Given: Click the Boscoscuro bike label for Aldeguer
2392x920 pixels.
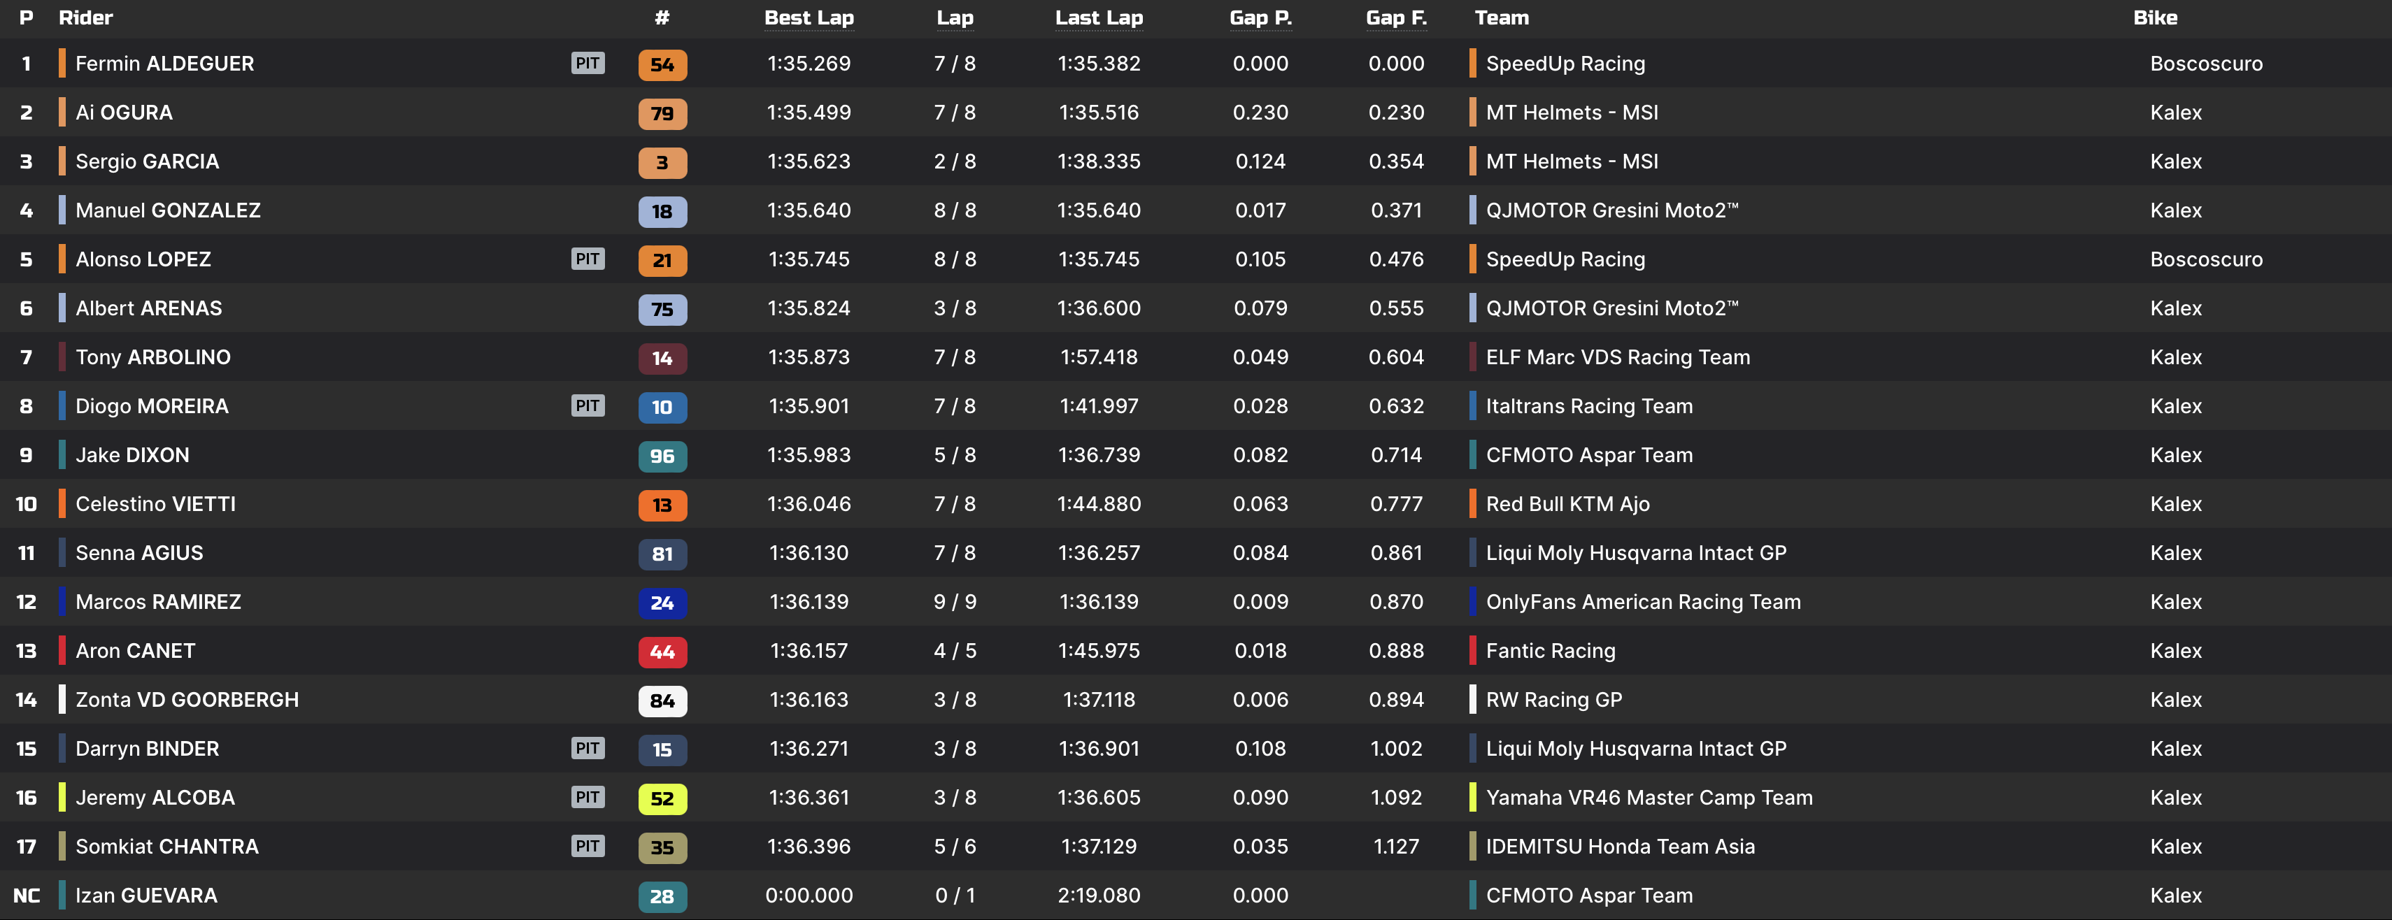Looking at the screenshot, I should click(2205, 64).
